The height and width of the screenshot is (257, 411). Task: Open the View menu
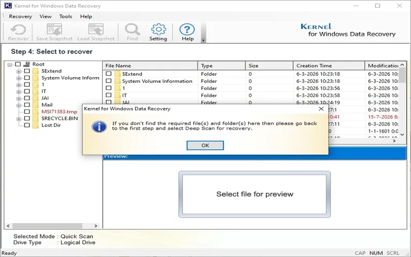point(45,16)
